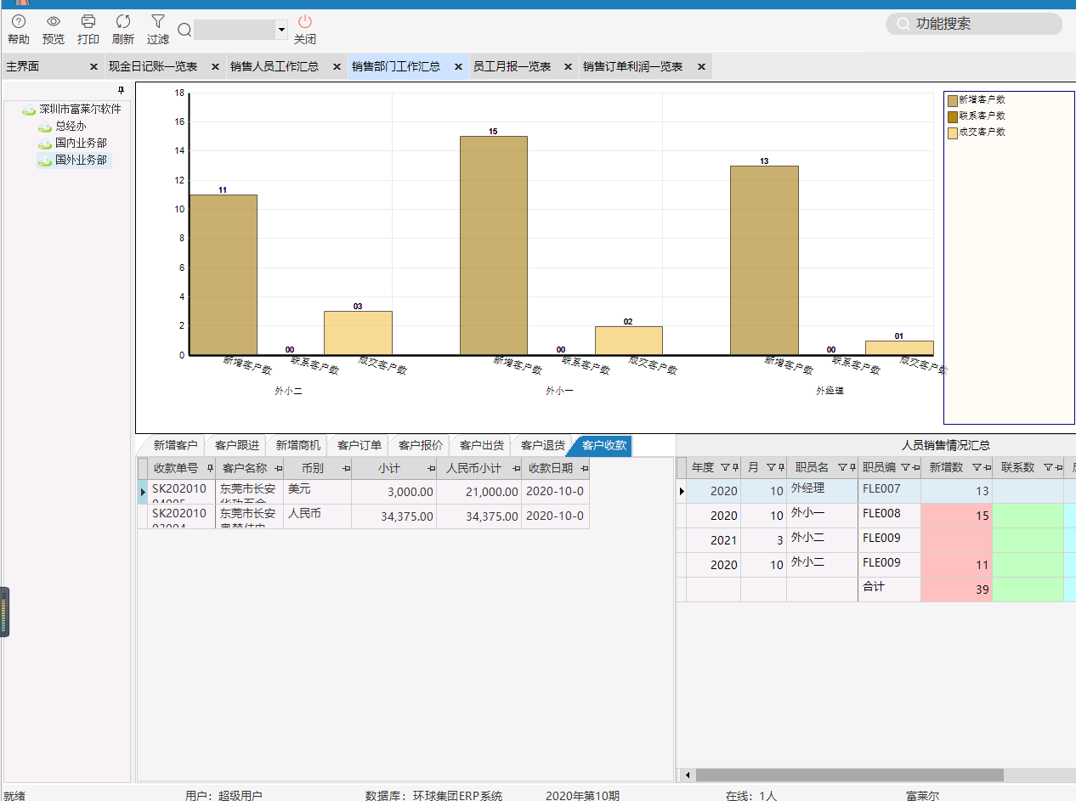Screen dimensions: 1076x801
Task: Open the 新增数 column filter
Action: (x=977, y=468)
